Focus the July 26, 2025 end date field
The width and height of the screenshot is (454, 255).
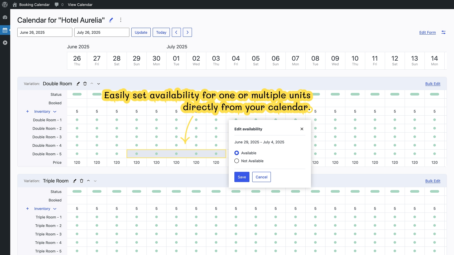pos(102,32)
